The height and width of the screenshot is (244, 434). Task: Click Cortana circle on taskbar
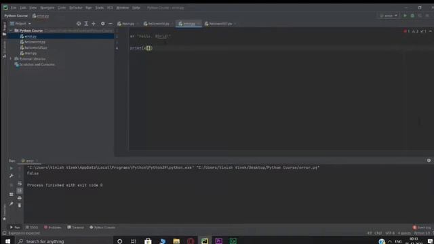click(119, 241)
